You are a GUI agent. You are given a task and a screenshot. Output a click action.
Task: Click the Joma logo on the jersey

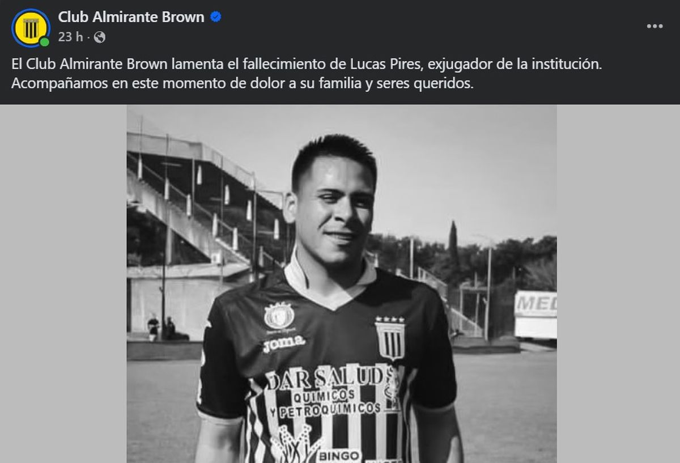[x=284, y=343]
